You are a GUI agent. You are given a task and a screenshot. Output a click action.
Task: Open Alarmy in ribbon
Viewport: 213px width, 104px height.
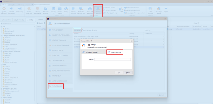click(x=66, y=10)
